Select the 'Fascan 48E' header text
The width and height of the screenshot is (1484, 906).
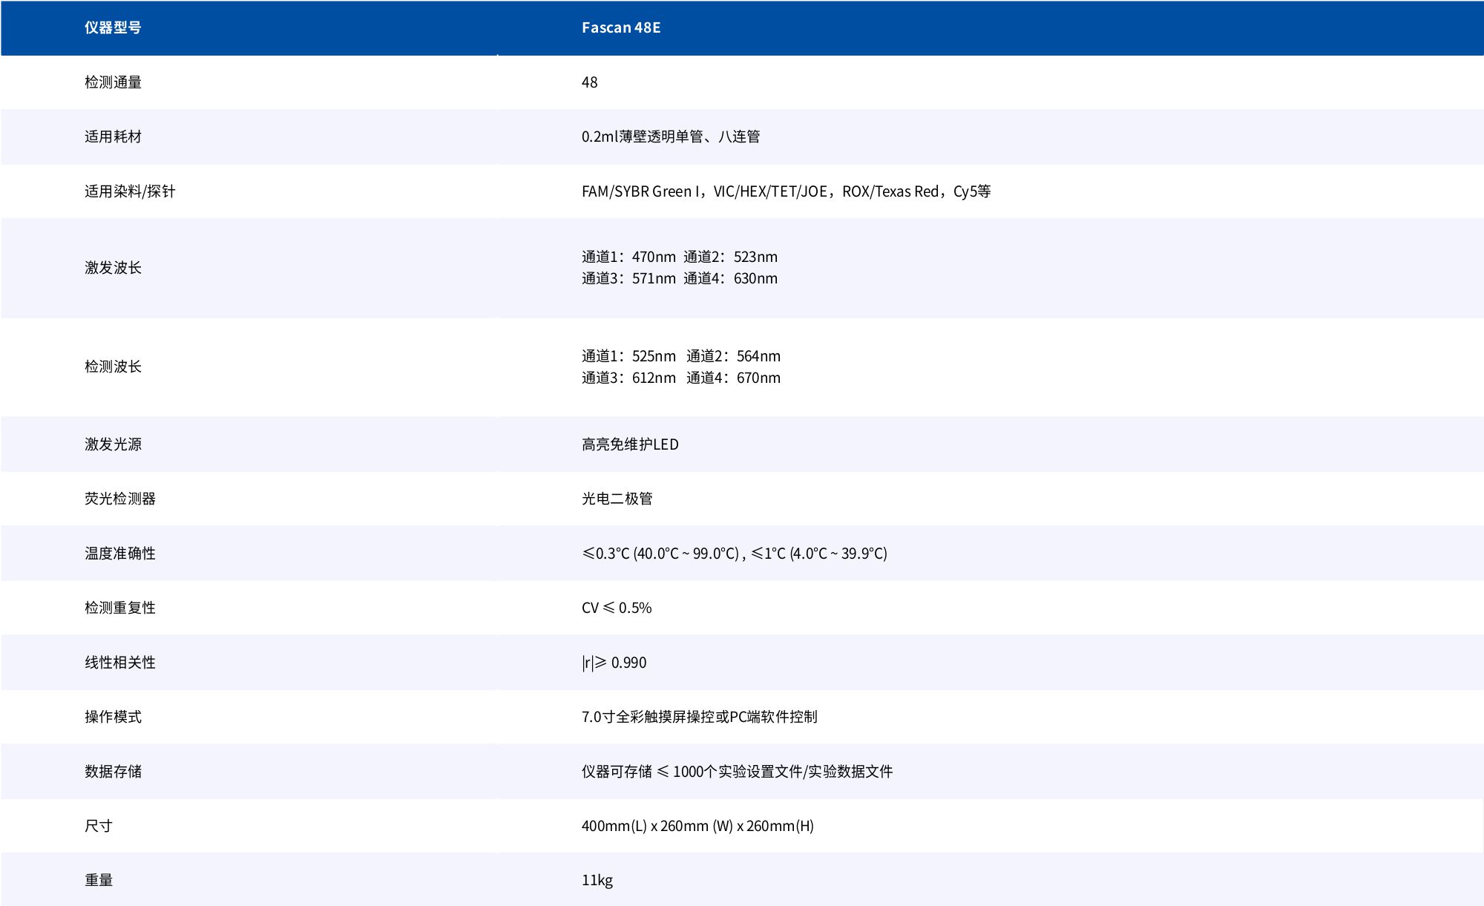coord(621,27)
